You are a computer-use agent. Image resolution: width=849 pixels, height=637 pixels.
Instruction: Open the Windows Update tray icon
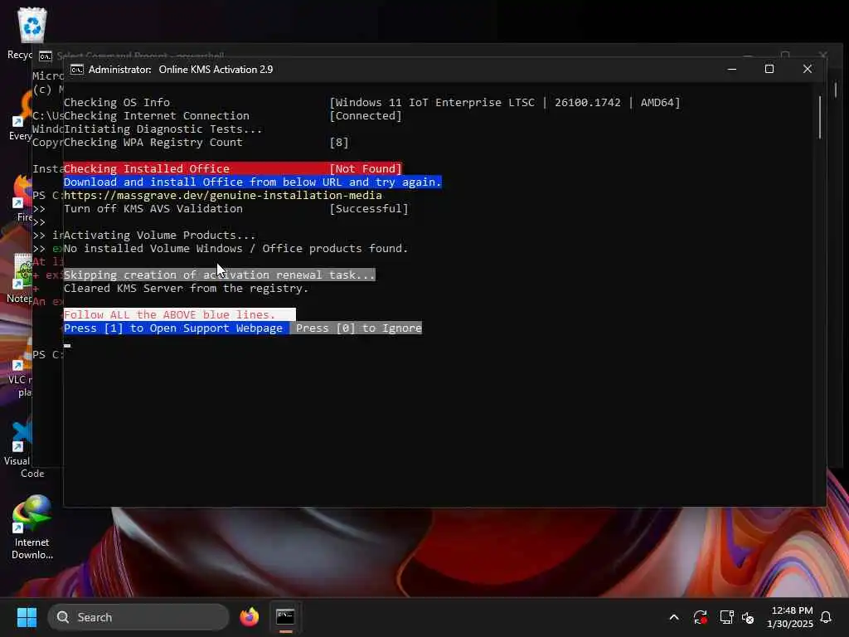(x=700, y=617)
